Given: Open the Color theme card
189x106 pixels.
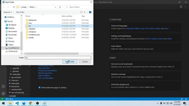Looking at the screenshot, I should click(145, 47).
